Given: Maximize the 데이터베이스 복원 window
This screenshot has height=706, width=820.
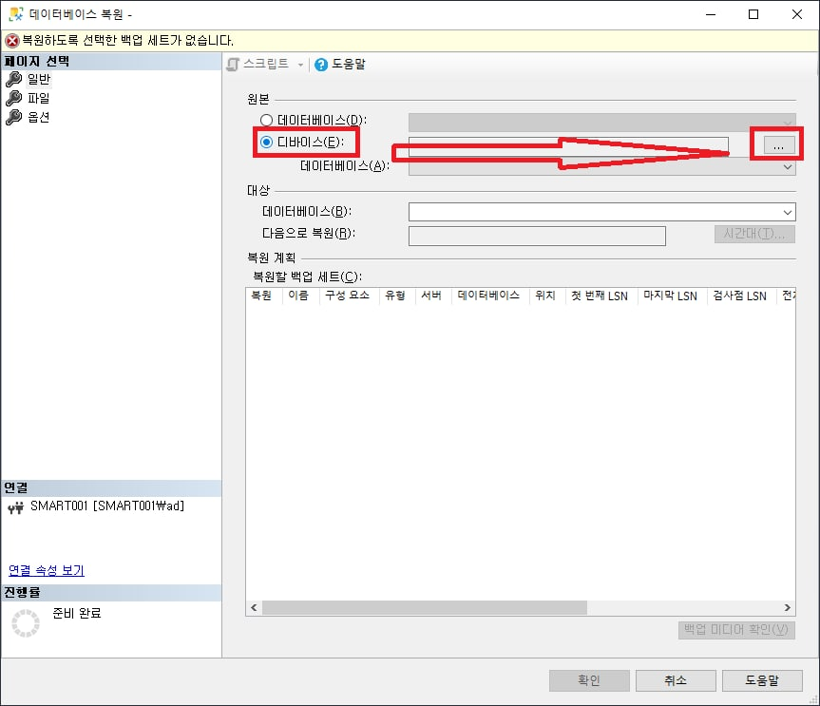Looking at the screenshot, I should click(x=753, y=14).
